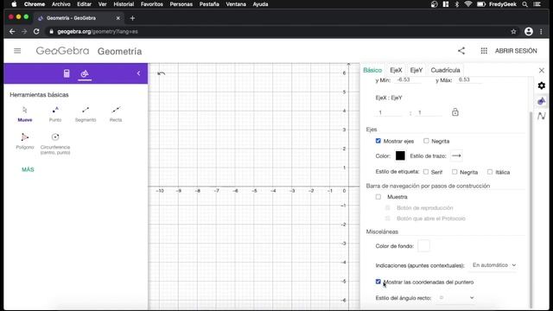Uncheck Mostrar ejes
This screenshot has height=311, width=553.
pyautogui.click(x=378, y=141)
